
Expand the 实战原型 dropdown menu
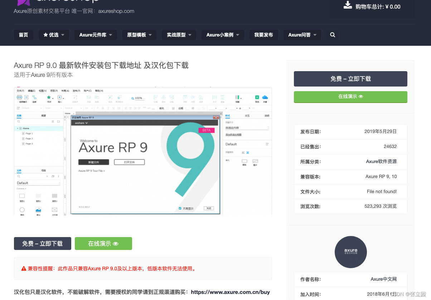pyautogui.click(x=179, y=35)
